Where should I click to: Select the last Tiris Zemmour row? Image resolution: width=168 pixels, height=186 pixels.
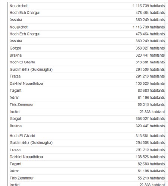[x=87, y=178]
